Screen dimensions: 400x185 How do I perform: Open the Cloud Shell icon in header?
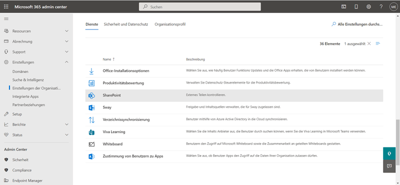pos(343,7)
